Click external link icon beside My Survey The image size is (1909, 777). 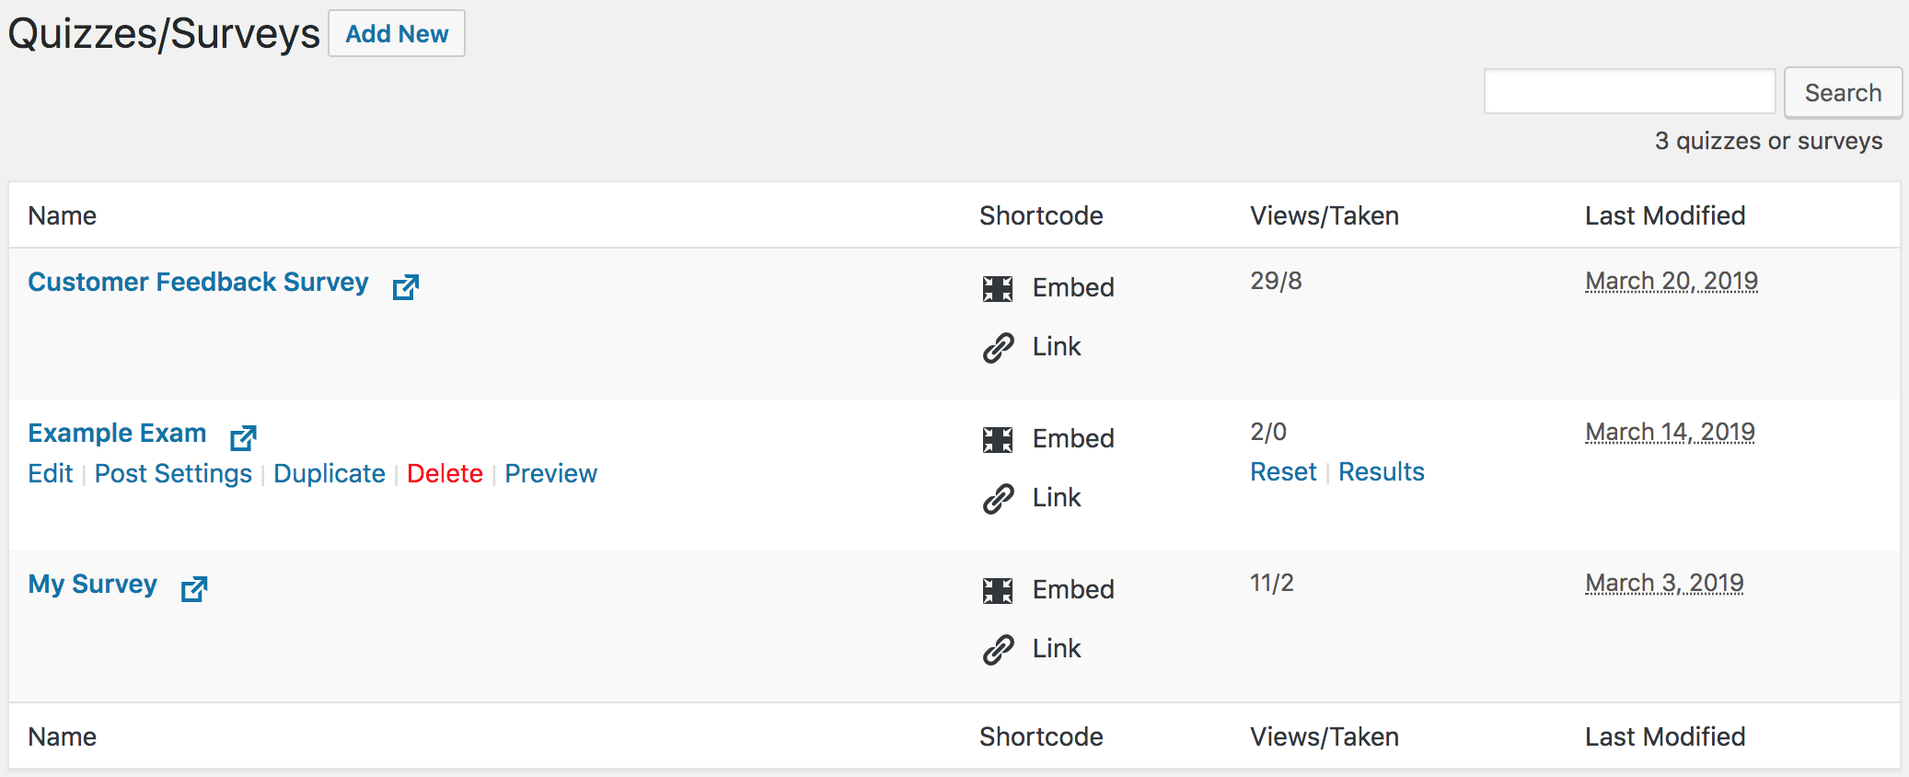point(194,588)
